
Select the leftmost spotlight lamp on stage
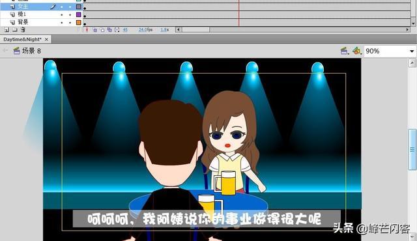click(50, 66)
